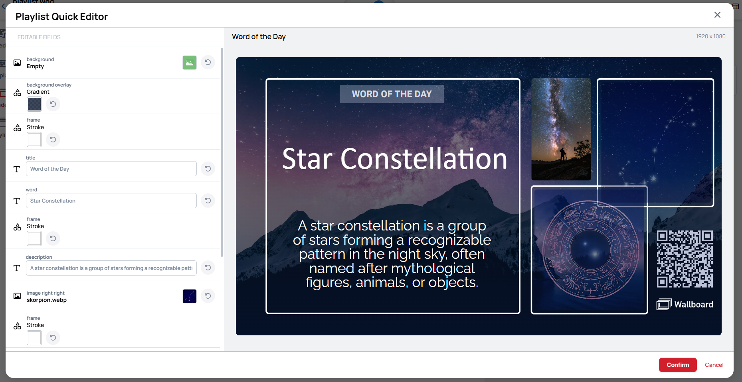Open the background overlay gradient swatch
This screenshot has height=382, width=742.
pos(34,104)
